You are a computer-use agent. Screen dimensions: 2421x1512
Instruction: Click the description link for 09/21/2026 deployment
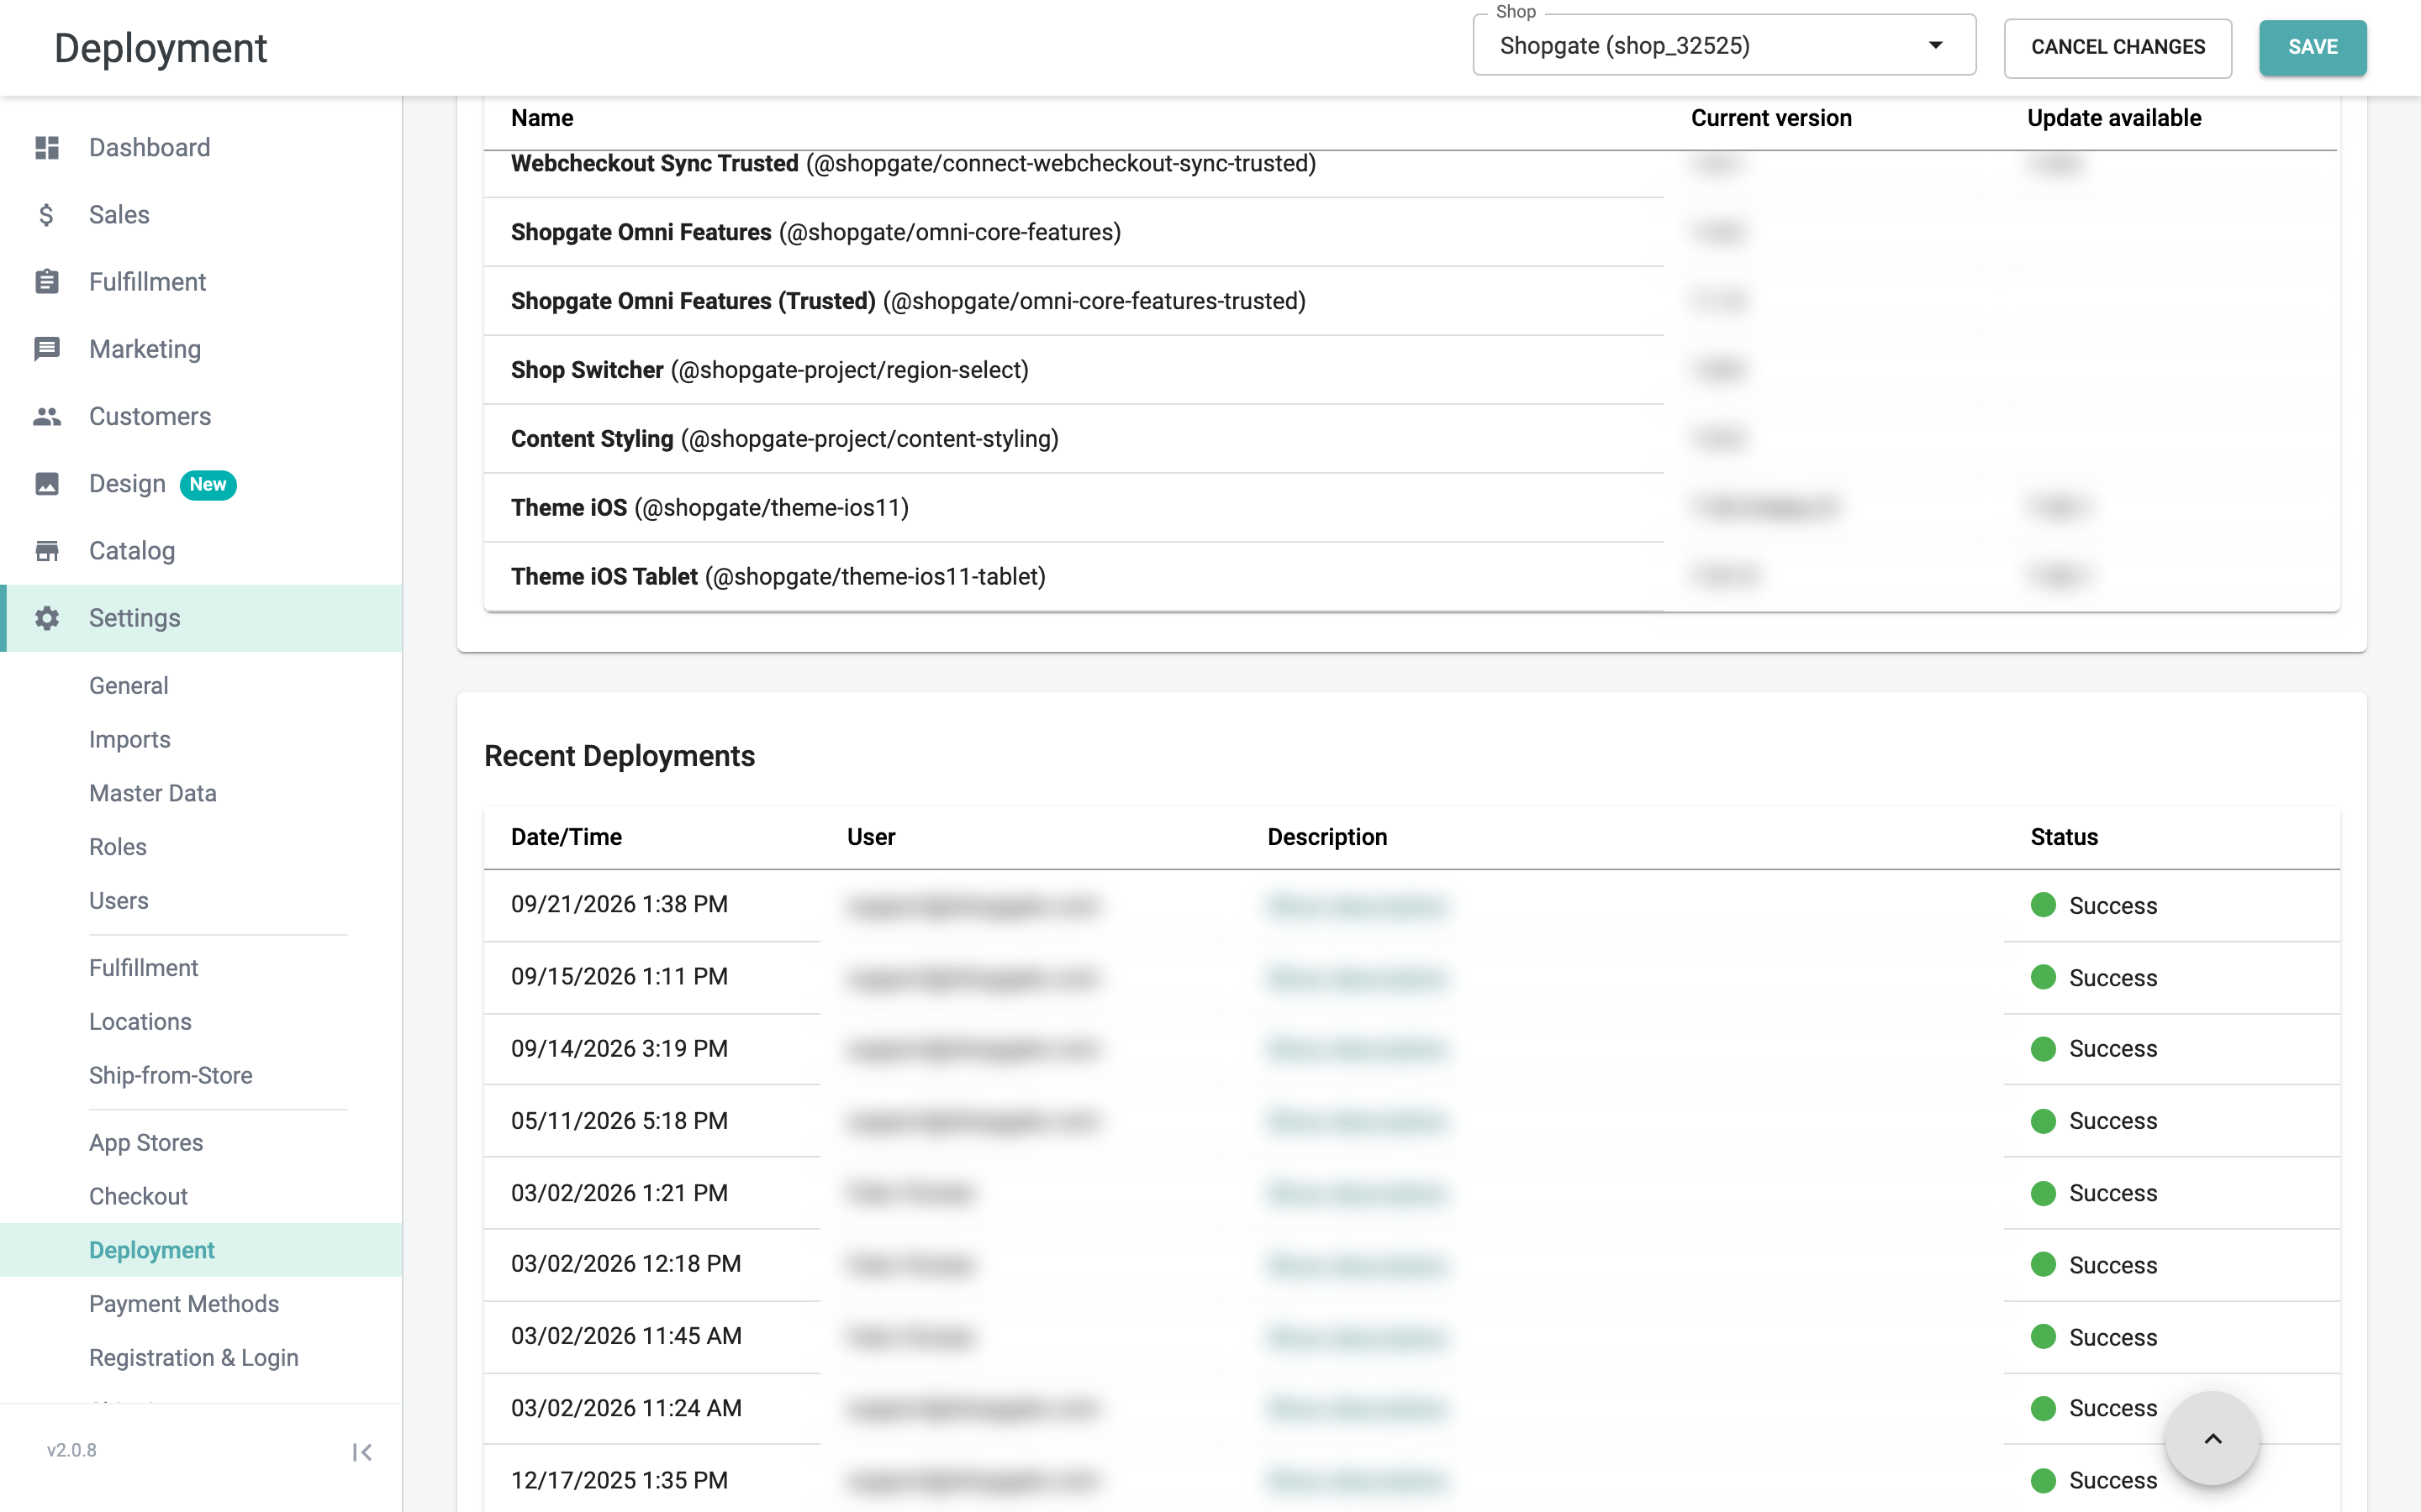click(1357, 906)
